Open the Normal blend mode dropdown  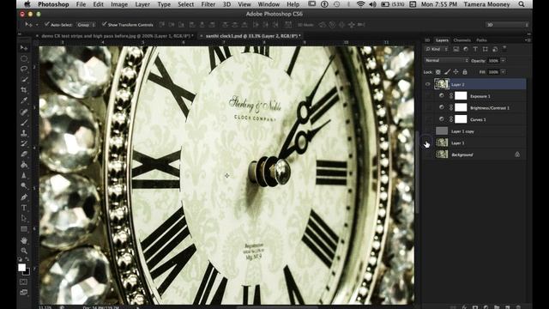[x=446, y=61]
